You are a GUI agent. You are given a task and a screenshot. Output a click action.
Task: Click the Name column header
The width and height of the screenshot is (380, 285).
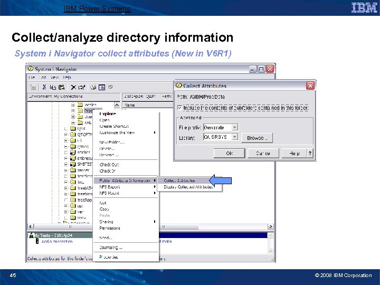pyautogui.click(x=148, y=105)
